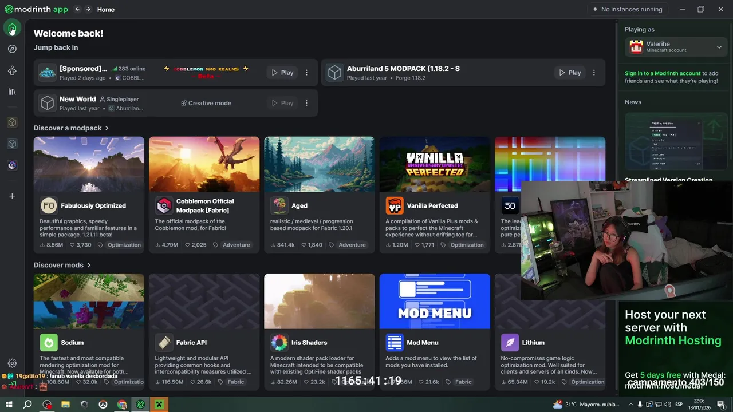
Task: Open File Explorer from taskbar
Action: [x=65, y=405]
